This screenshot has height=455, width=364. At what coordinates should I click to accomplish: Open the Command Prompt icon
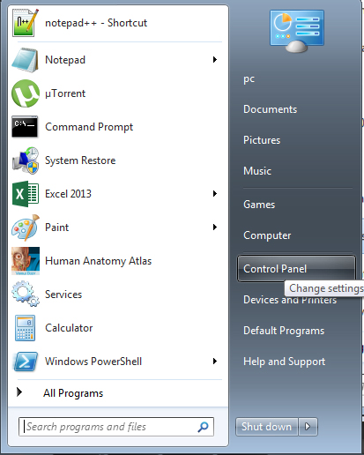25,127
